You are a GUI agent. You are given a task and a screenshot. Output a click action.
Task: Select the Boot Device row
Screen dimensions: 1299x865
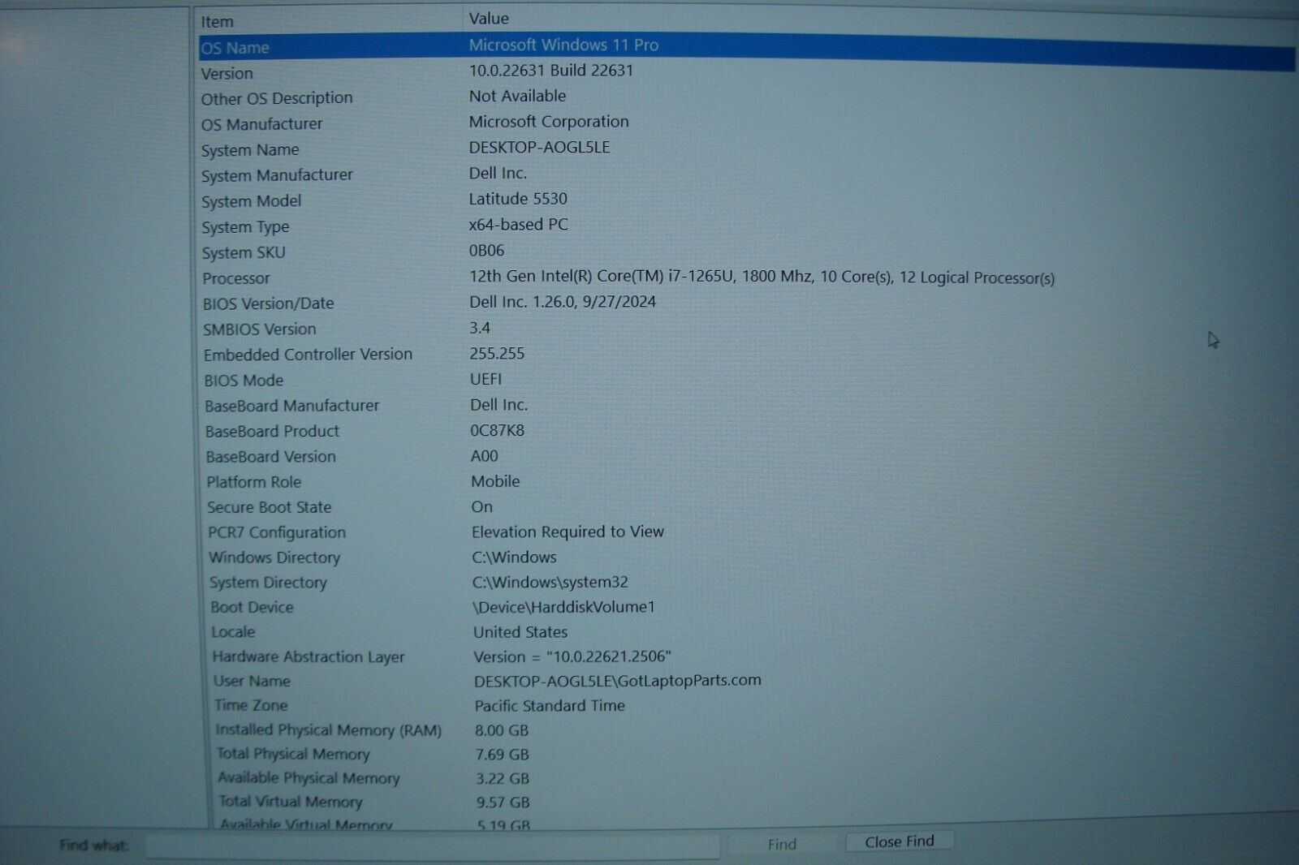tap(746, 607)
